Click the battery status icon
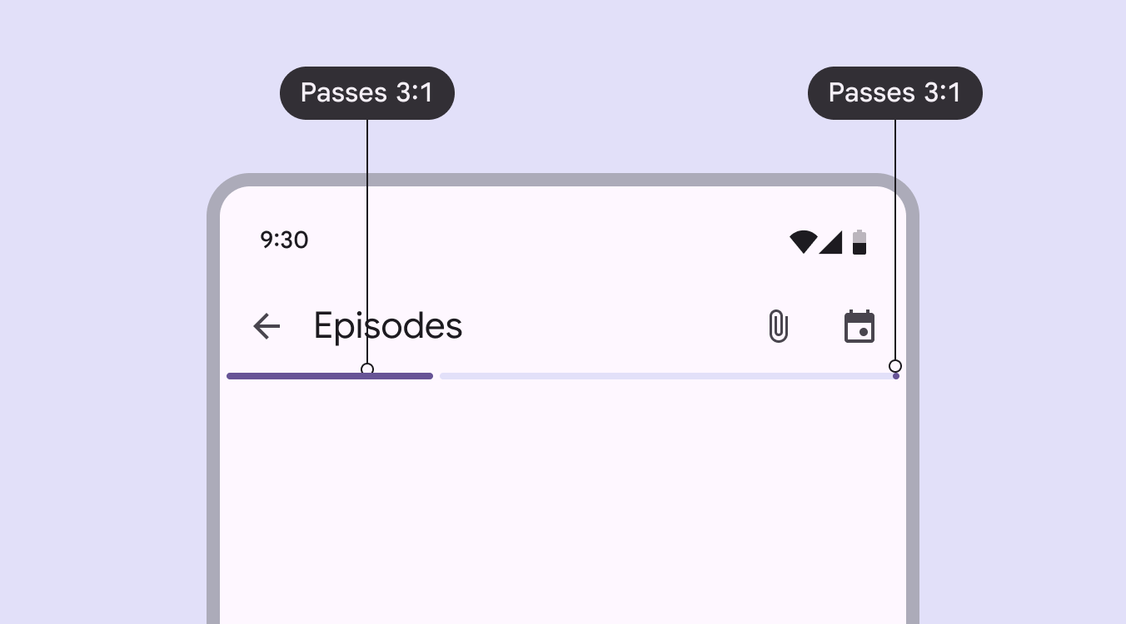Image resolution: width=1126 pixels, height=624 pixels. point(859,242)
